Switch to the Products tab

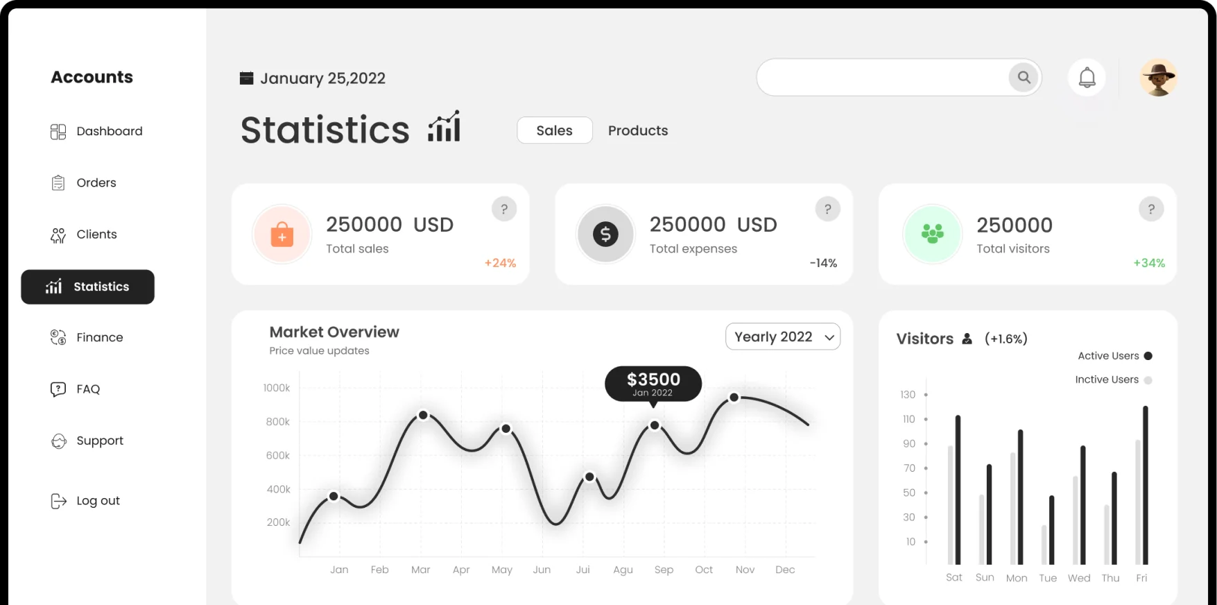point(638,130)
